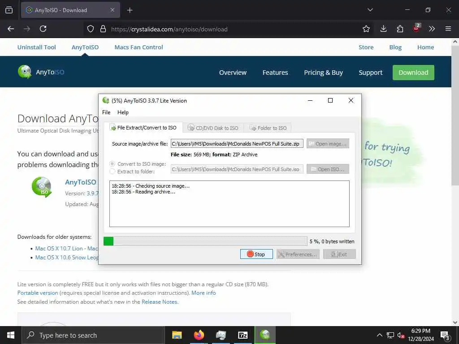The width and height of the screenshot is (459, 344).
Task: Click the page vertical scrollbar thumb
Action: pyautogui.click(x=455, y=116)
